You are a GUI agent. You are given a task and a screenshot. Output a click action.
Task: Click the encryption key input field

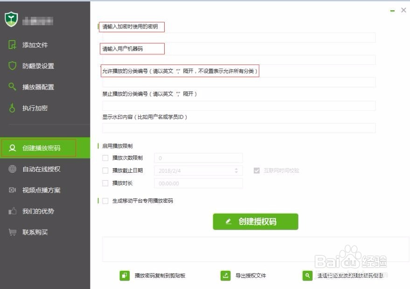click(237, 37)
